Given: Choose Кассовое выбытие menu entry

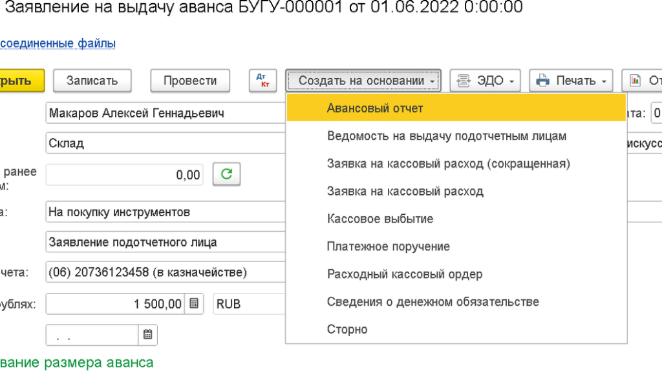Looking at the screenshot, I should pos(379,219).
